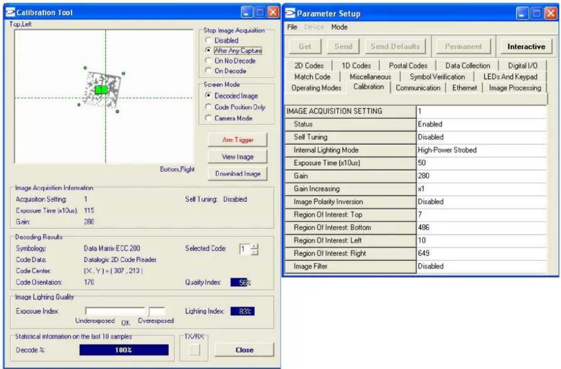Click Region Of Interest Bottom value 486
This screenshot has height=369, width=561.
point(482,227)
